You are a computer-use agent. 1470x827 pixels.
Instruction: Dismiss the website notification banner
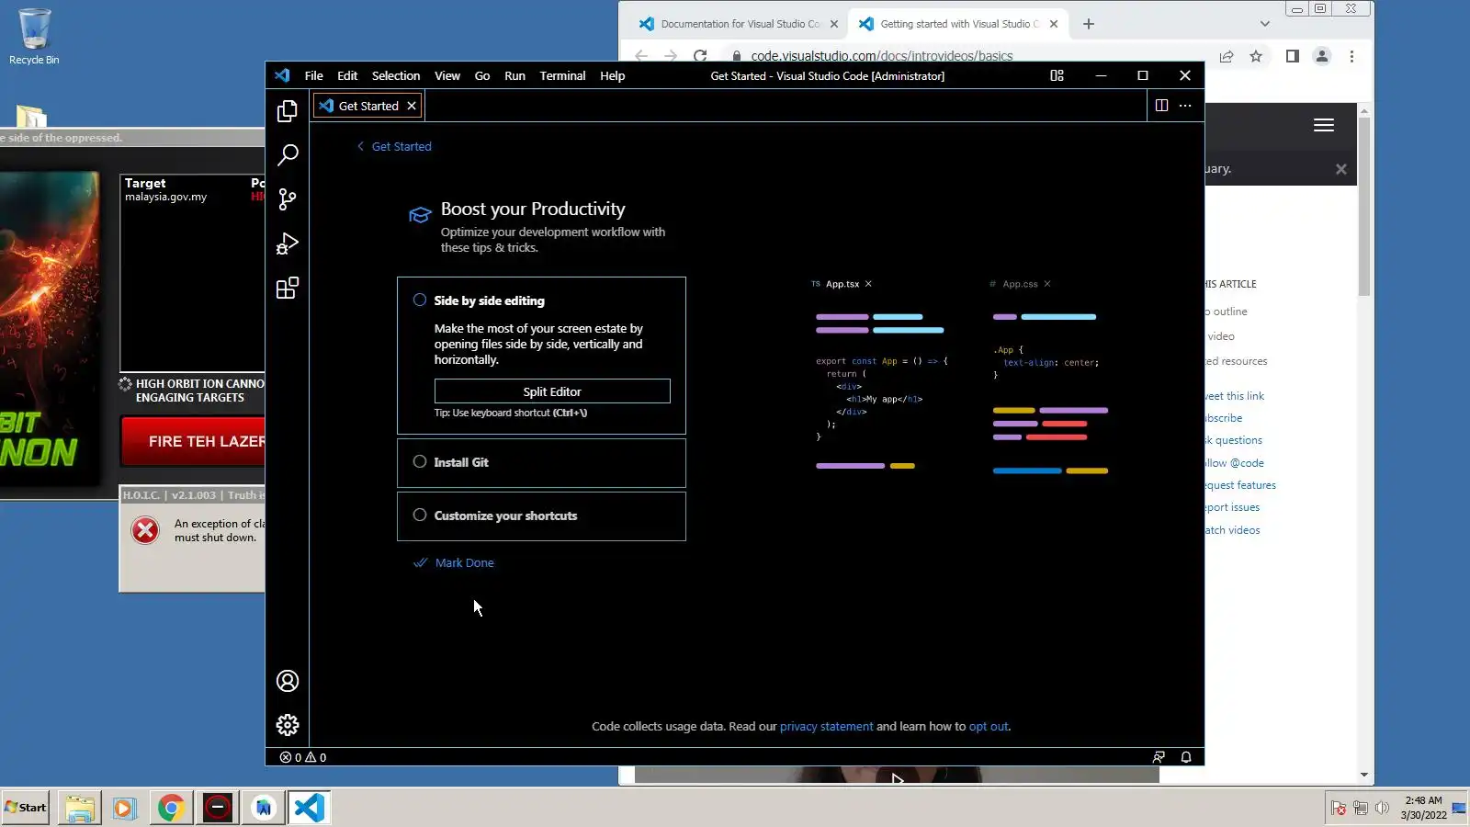tap(1341, 169)
